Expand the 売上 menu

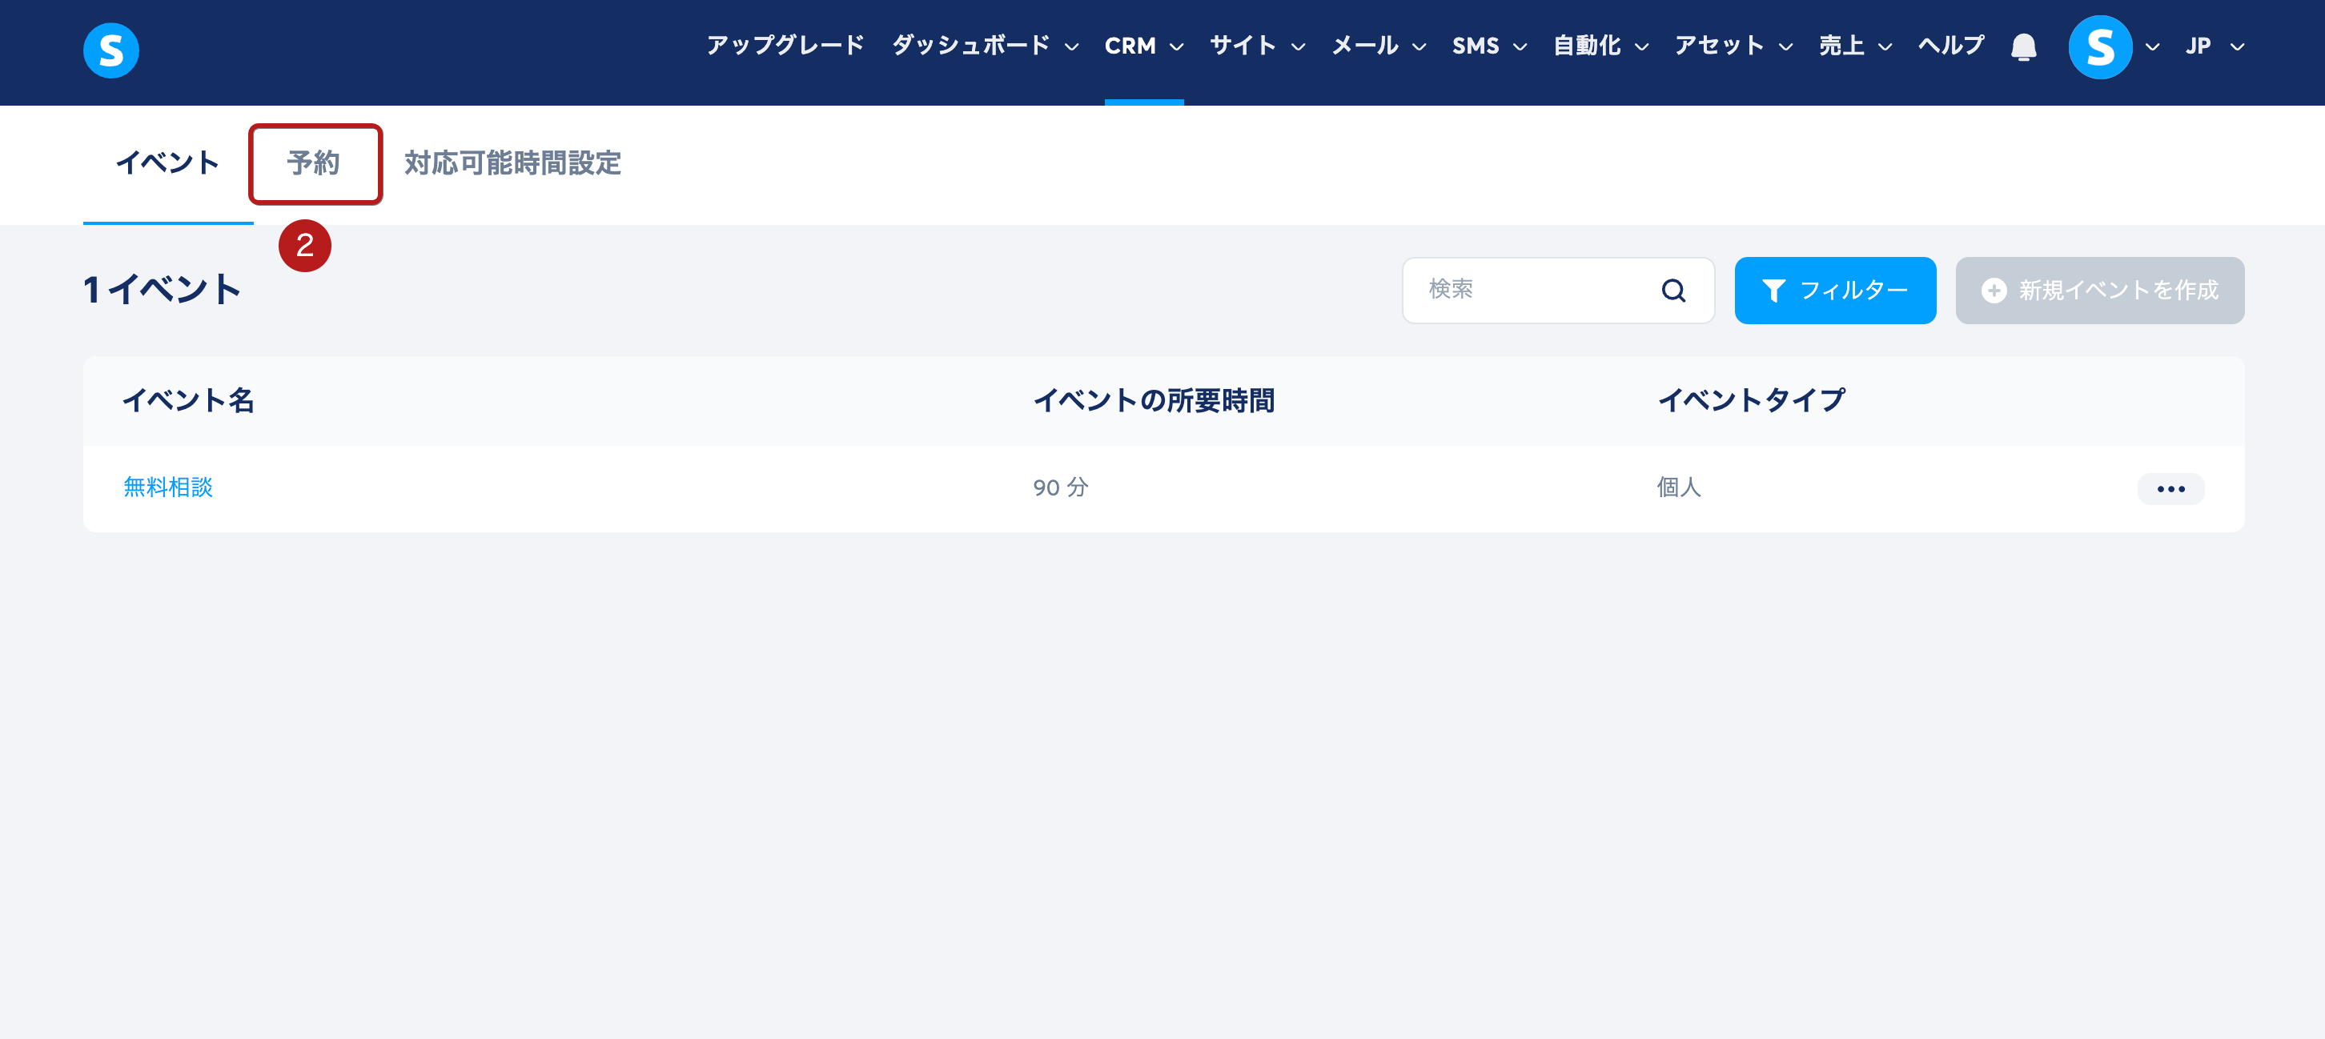(1855, 46)
